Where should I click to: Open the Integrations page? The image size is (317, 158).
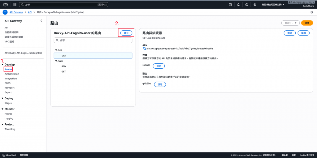tap(11, 79)
